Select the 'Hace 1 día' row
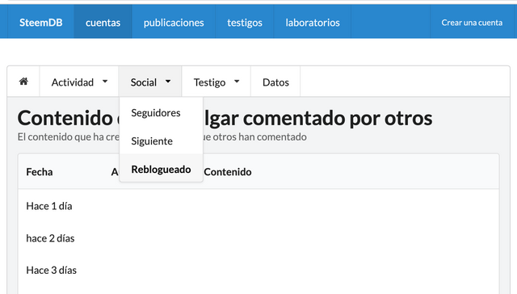517x294 pixels. (x=258, y=206)
